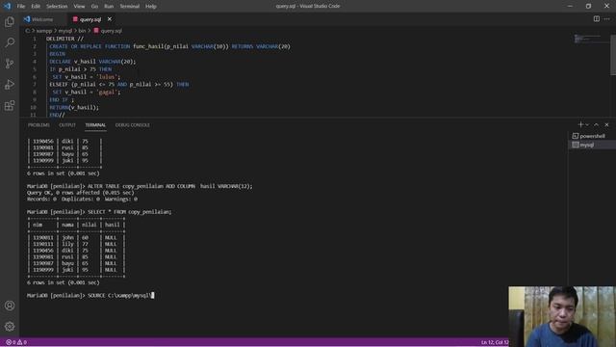Image resolution: width=616 pixels, height=347 pixels.
Task: Maximize the terminal panel size
Action: [597, 124]
